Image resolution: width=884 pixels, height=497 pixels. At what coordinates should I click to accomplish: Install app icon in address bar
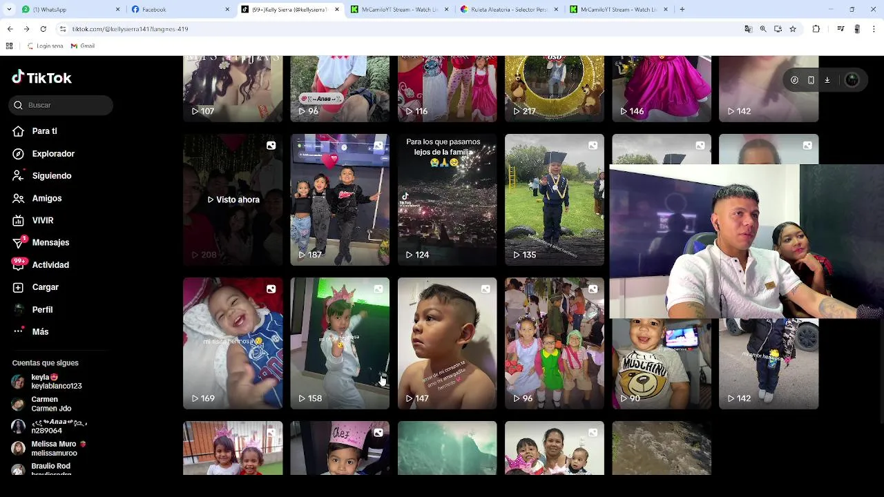point(778,29)
